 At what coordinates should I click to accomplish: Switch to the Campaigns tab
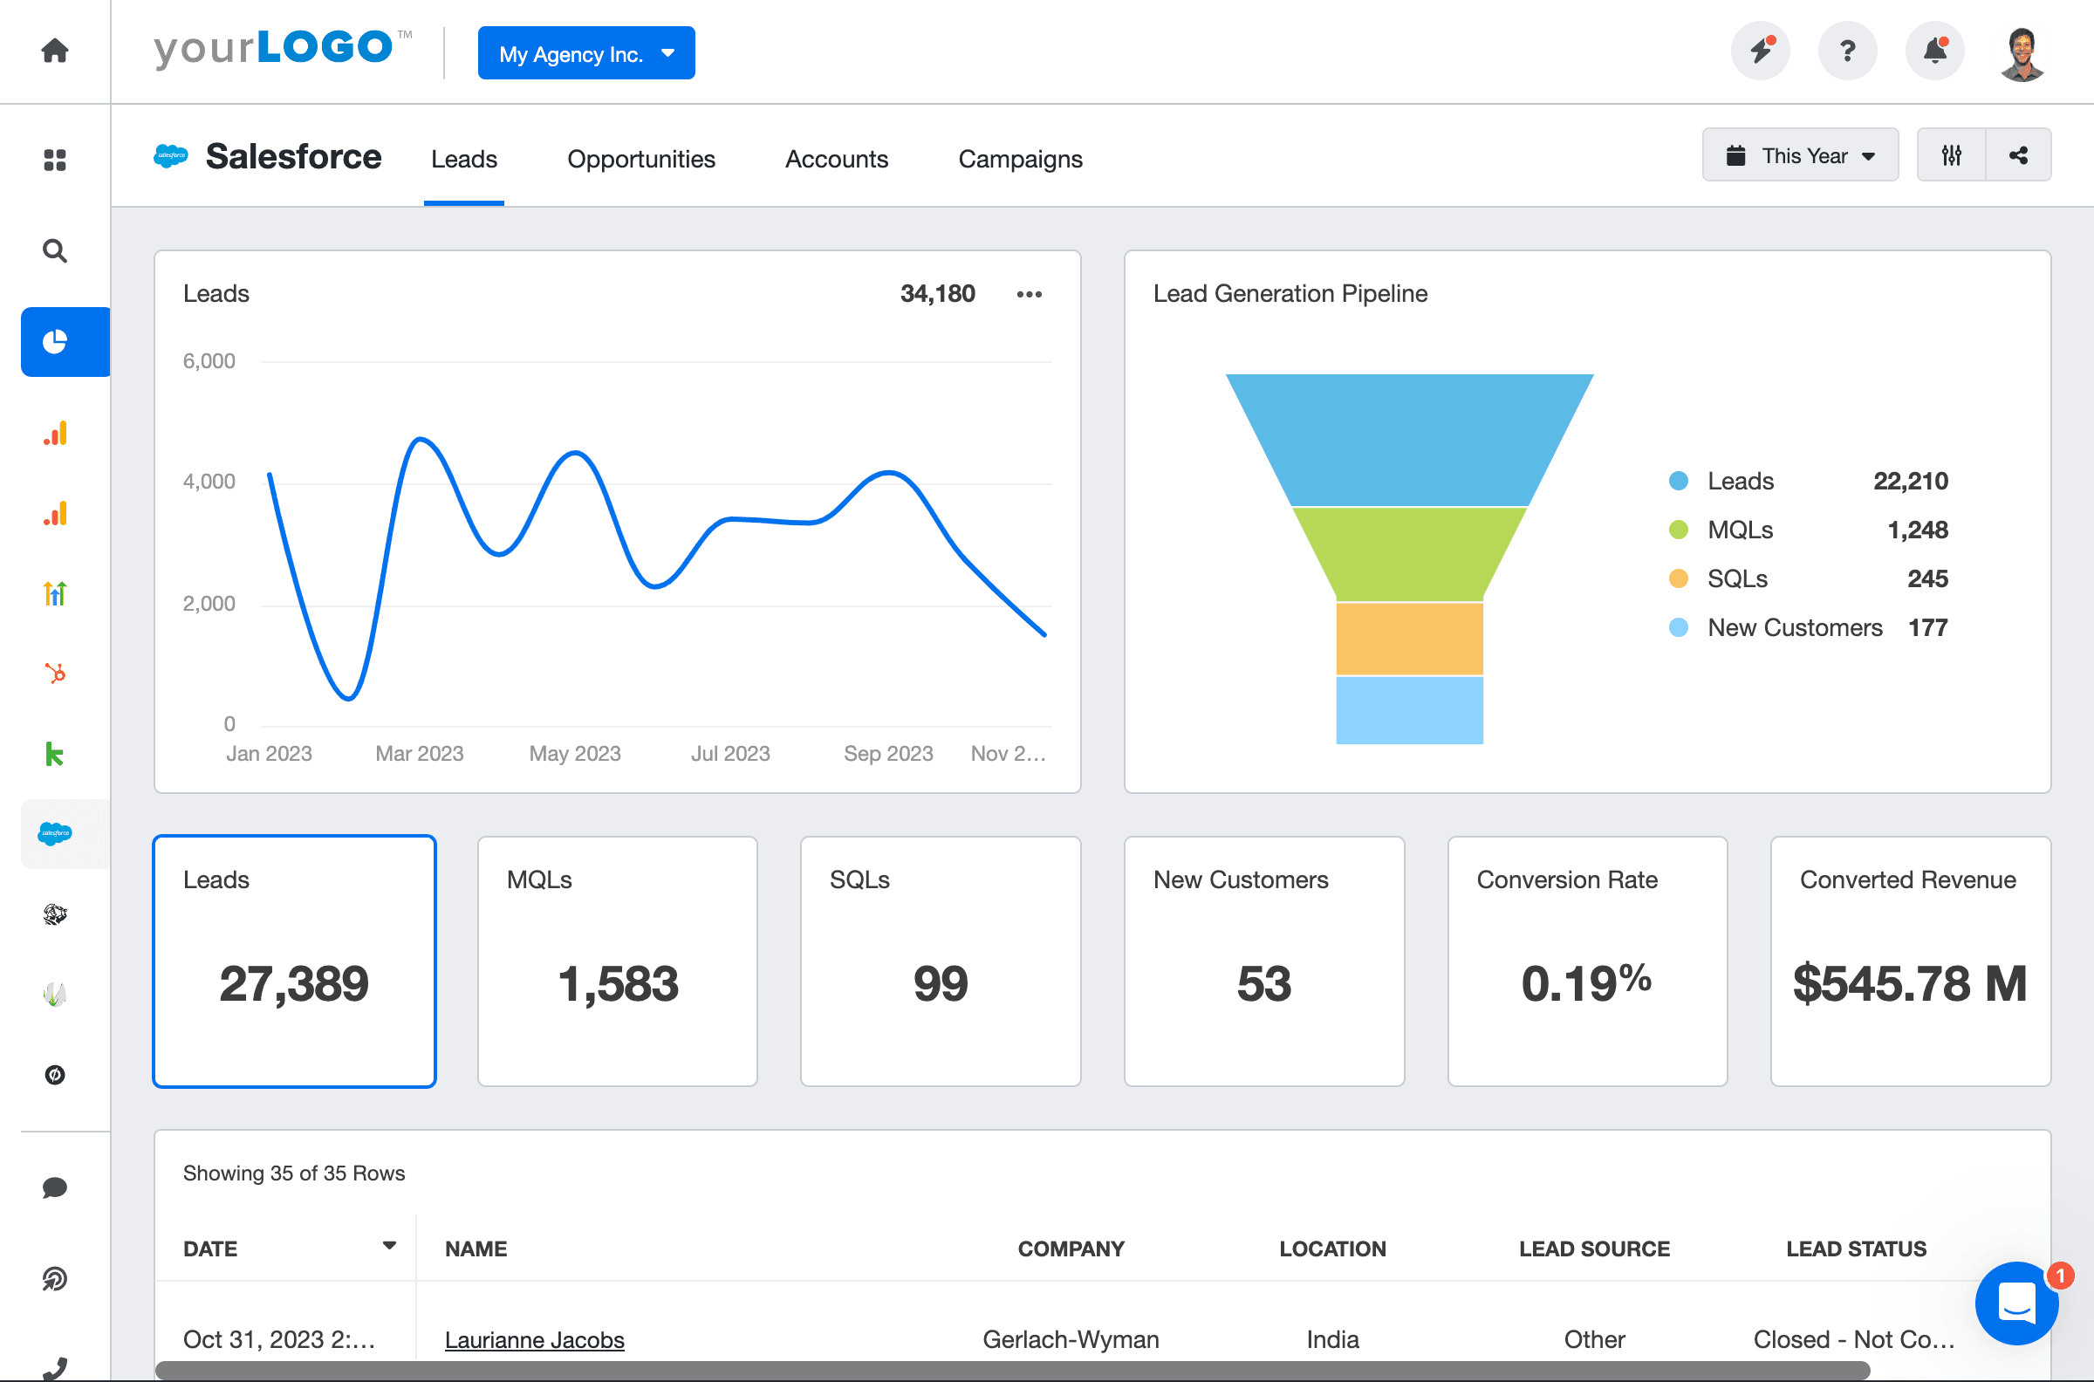(1020, 160)
